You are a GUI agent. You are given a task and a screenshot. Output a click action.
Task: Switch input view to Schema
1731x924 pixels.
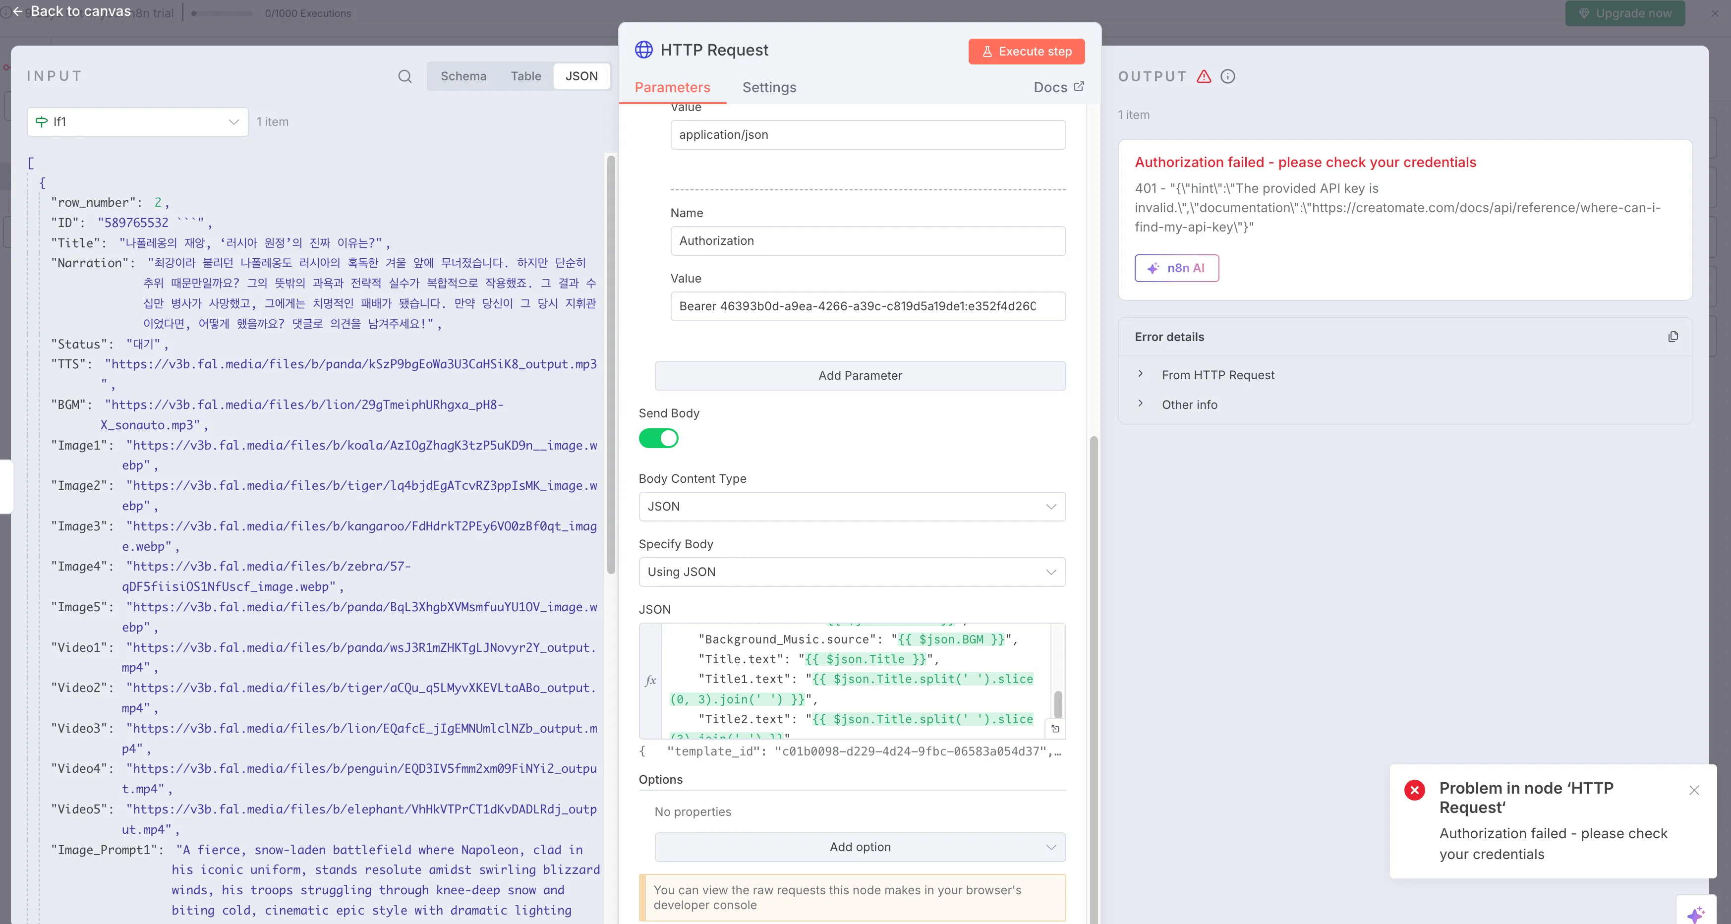pos(463,77)
